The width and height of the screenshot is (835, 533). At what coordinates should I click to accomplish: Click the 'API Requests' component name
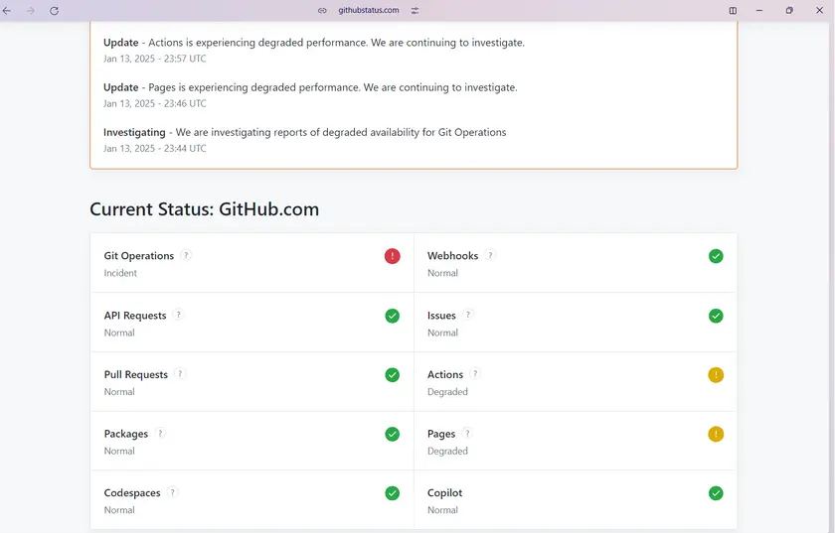click(135, 316)
